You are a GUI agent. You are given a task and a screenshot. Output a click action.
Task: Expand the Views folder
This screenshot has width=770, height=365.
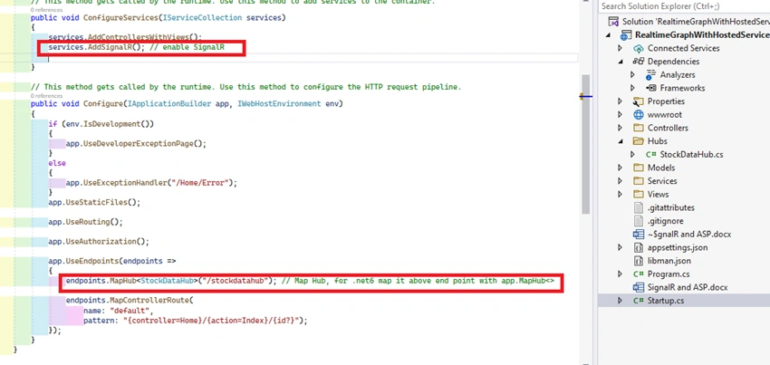(620, 194)
